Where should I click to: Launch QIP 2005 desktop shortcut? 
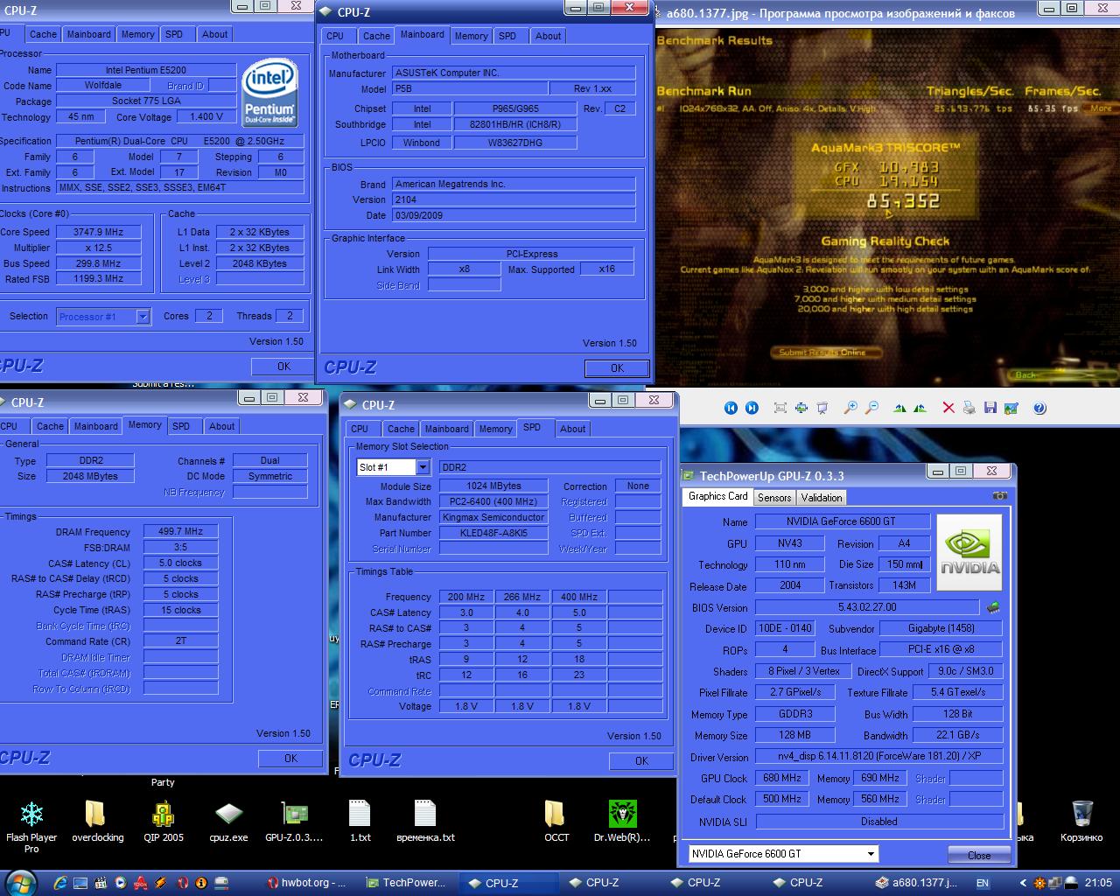click(164, 822)
